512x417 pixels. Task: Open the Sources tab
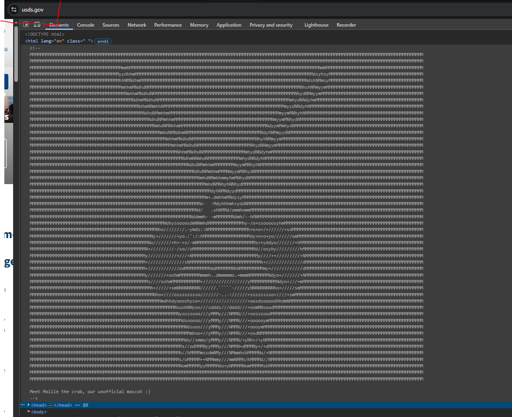111,25
